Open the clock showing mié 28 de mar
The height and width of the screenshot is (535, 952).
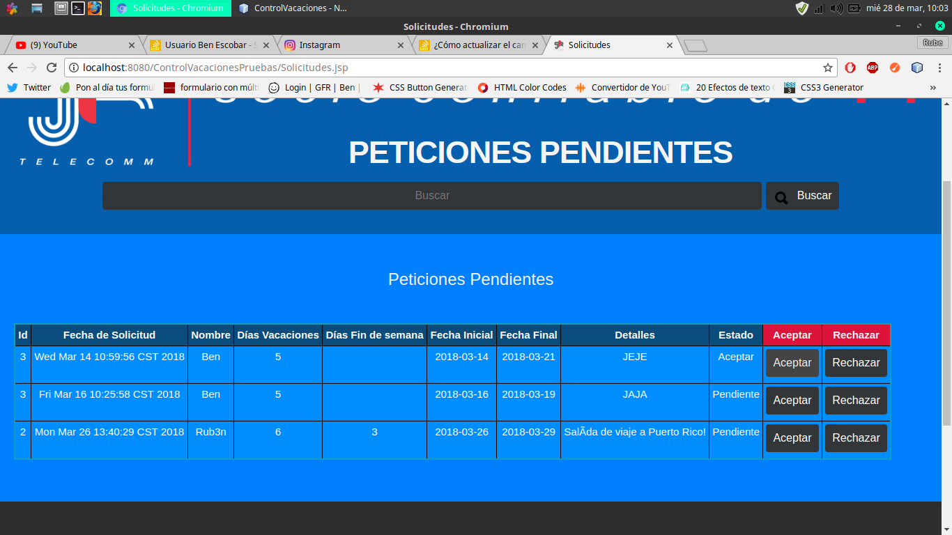907,8
